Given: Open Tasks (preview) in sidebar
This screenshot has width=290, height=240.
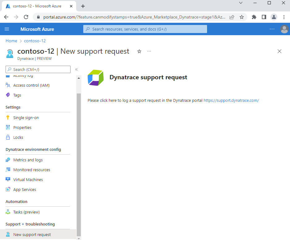Looking at the screenshot, I should click(x=26, y=212).
